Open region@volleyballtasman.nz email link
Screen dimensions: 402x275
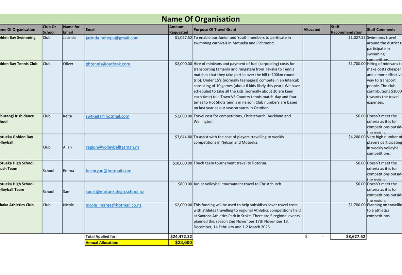point(112,147)
